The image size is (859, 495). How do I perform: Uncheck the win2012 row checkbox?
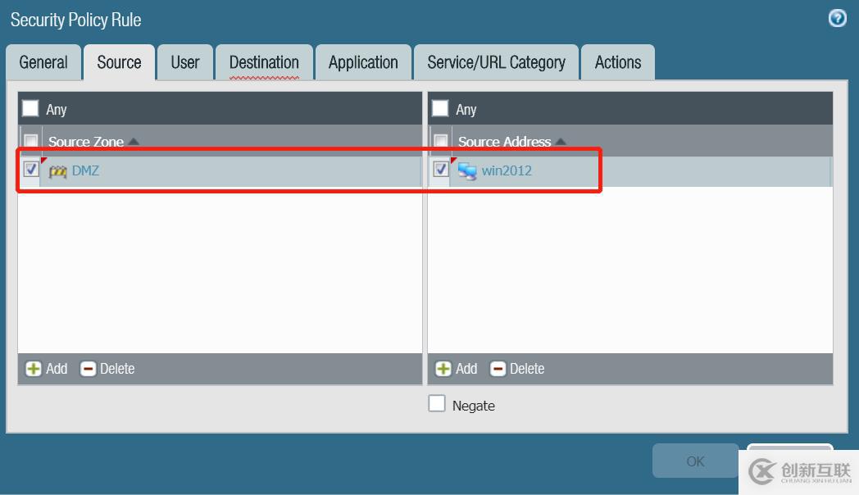click(441, 170)
